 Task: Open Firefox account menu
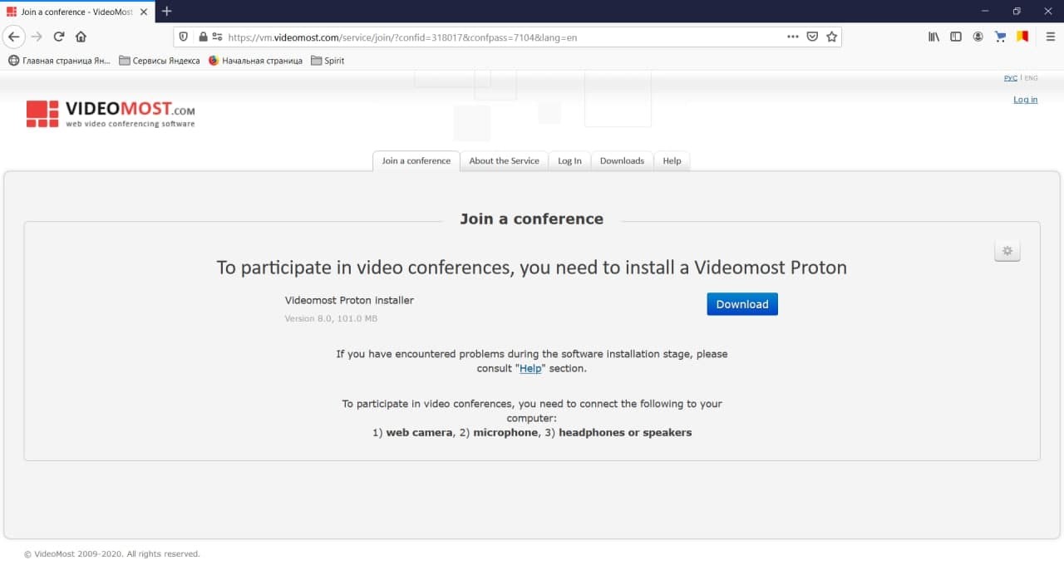(978, 37)
